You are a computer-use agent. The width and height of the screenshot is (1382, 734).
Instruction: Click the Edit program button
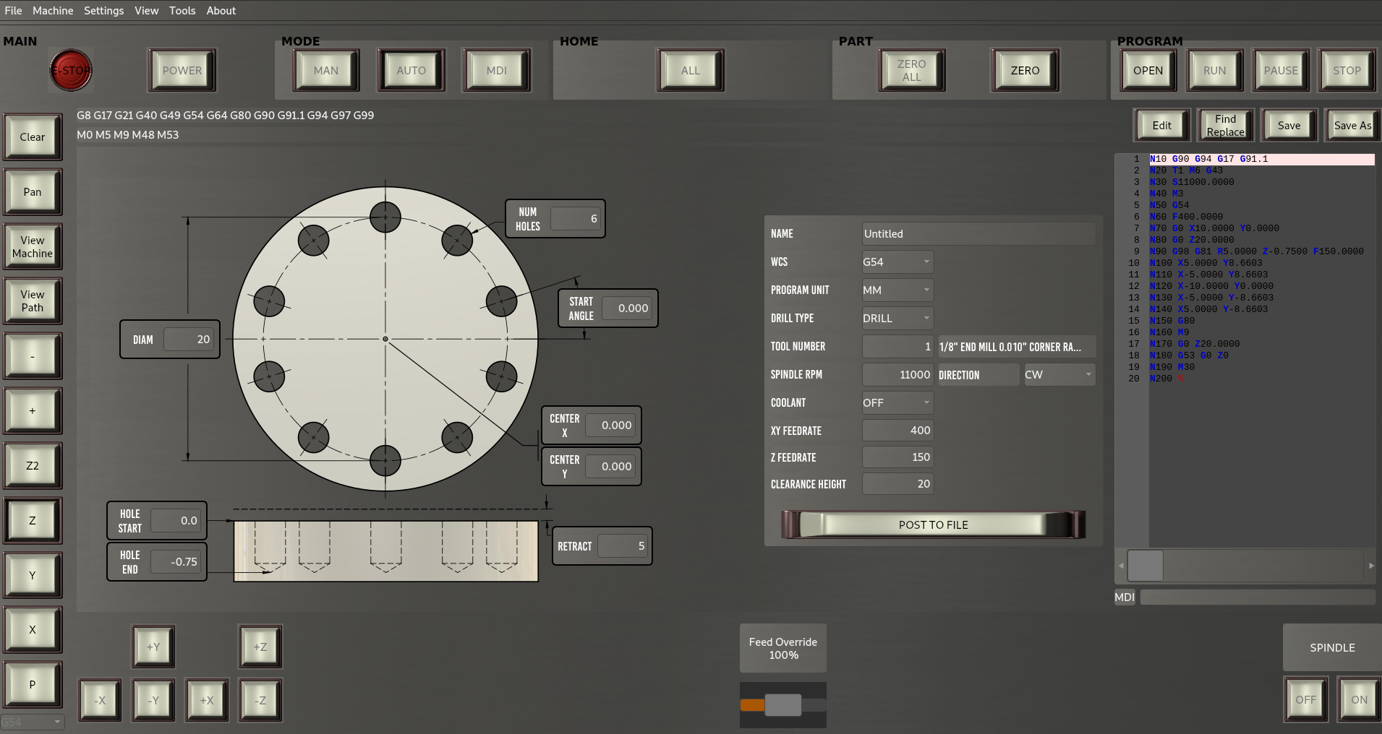tap(1162, 125)
